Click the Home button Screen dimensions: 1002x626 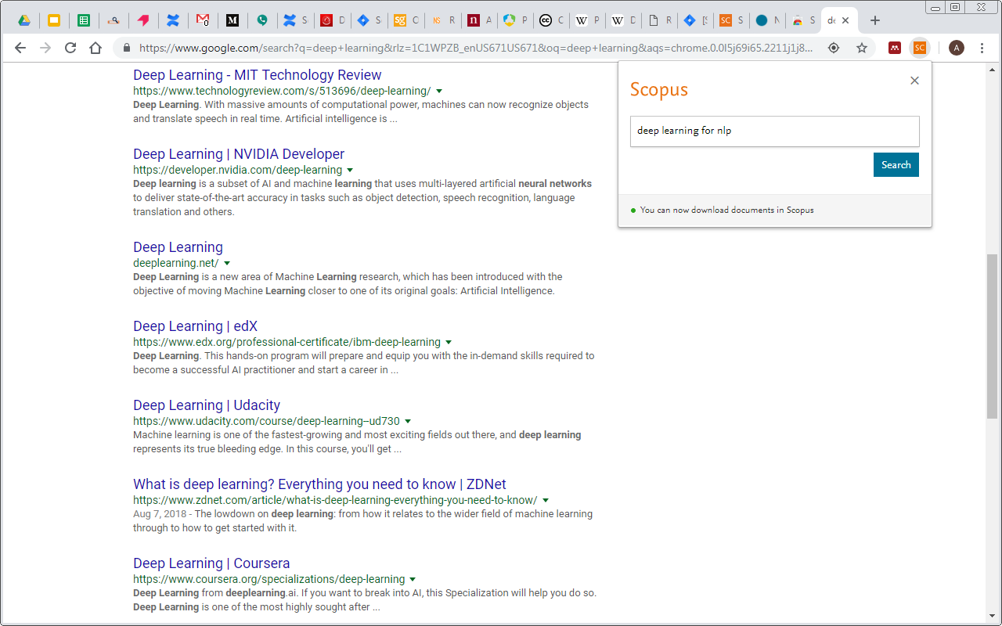coord(96,48)
